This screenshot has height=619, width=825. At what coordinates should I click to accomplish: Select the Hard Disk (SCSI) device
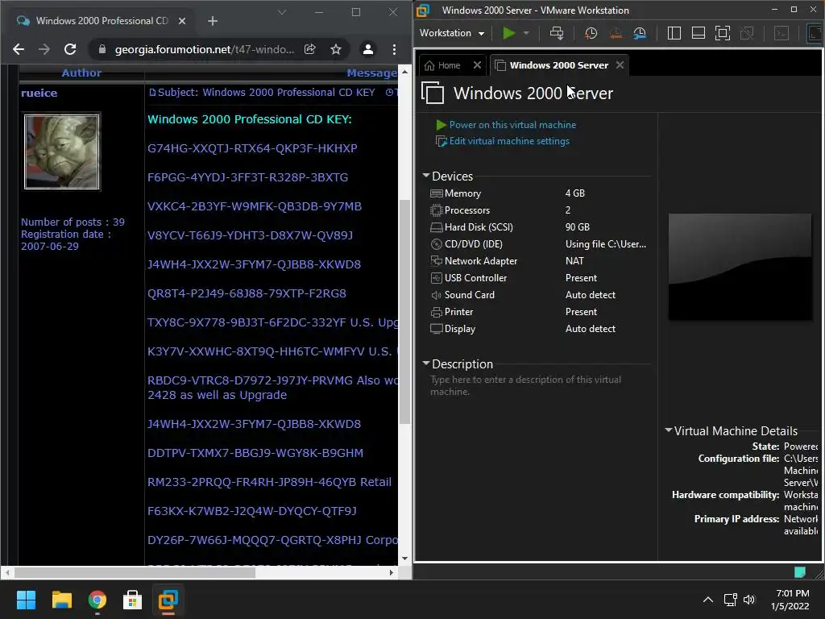(x=539, y=226)
